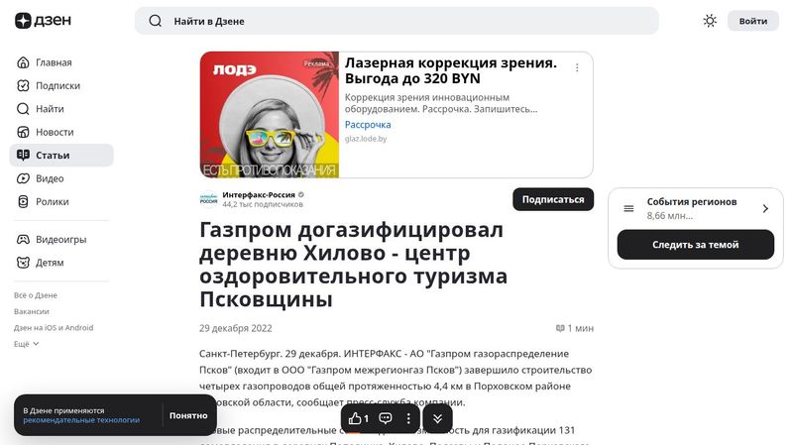793x445 pixels.
Task: Open the Интерфакс-Россия channel avatar
Action: click(x=208, y=200)
